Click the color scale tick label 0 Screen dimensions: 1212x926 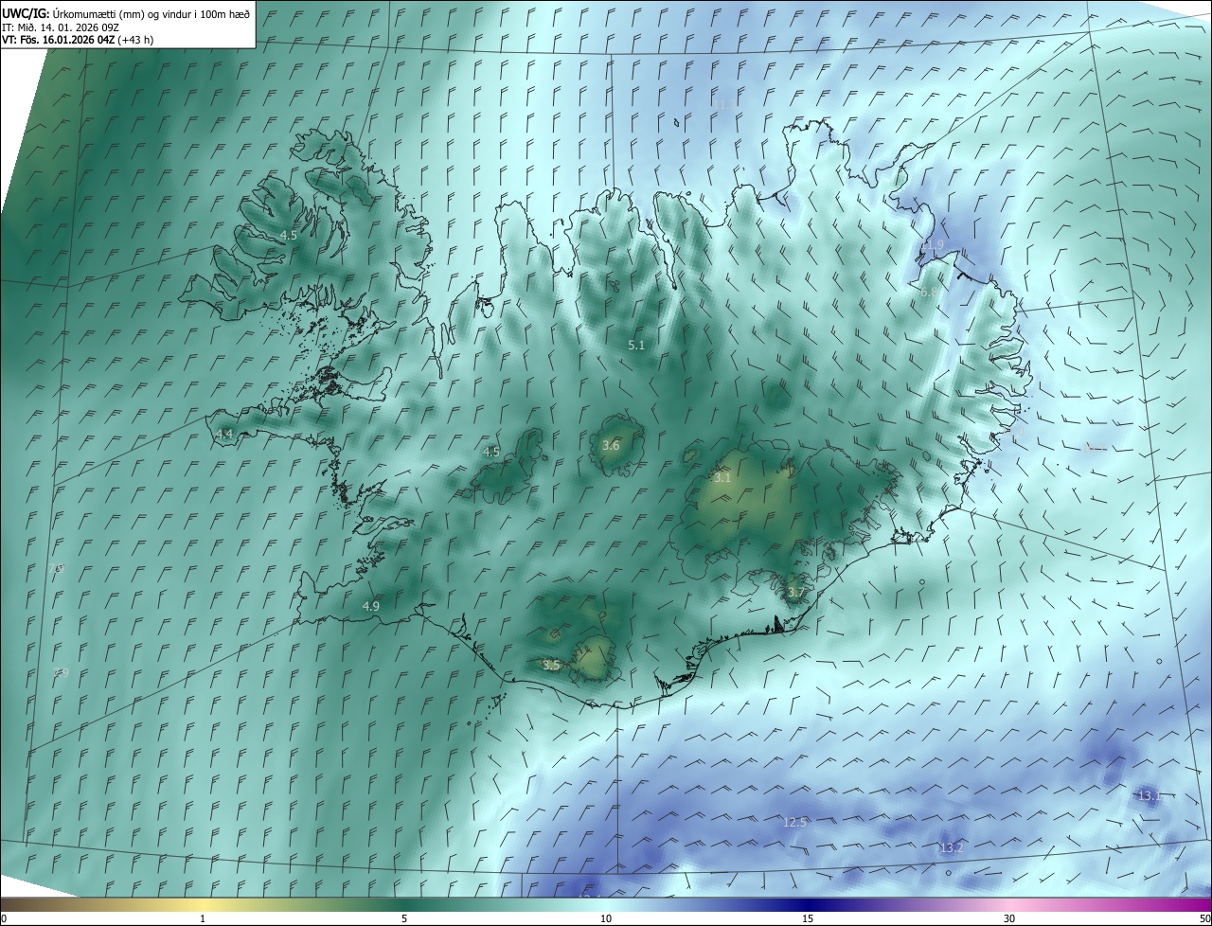point(4,918)
